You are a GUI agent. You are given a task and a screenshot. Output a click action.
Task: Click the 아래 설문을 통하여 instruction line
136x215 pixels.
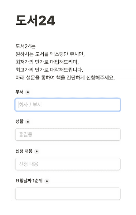pos(65,78)
